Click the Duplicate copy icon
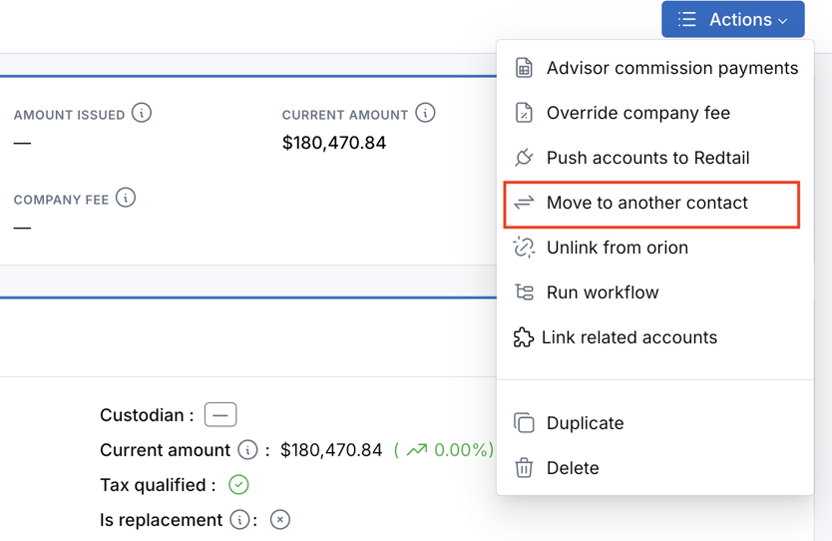Screen dimensions: 832x541 coord(524,423)
